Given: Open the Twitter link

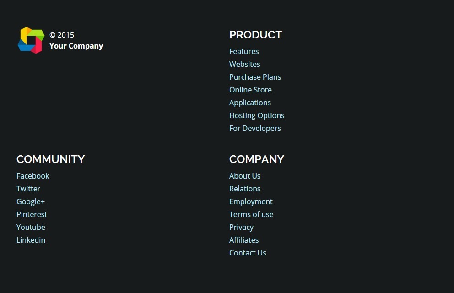Looking at the screenshot, I should click(28, 189).
